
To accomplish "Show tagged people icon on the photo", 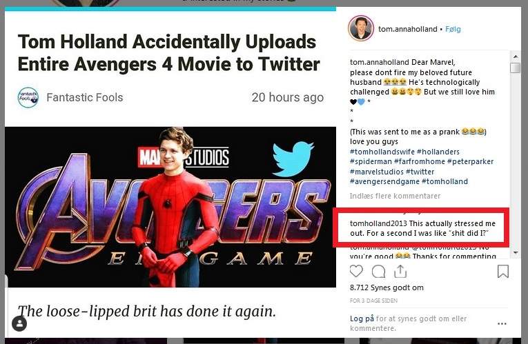I will (x=19, y=323).
